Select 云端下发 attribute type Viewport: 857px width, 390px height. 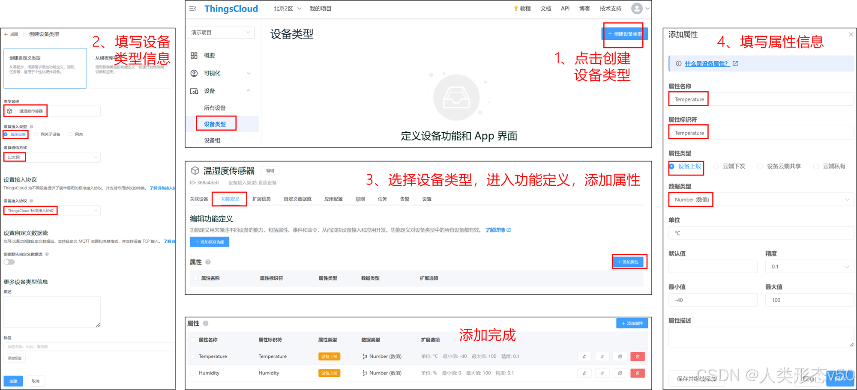tap(716, 167)
